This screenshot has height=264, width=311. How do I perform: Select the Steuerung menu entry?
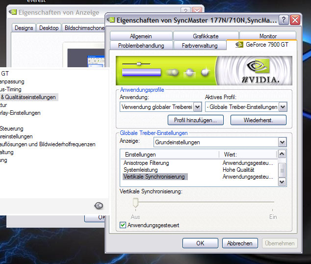[11, 129]
